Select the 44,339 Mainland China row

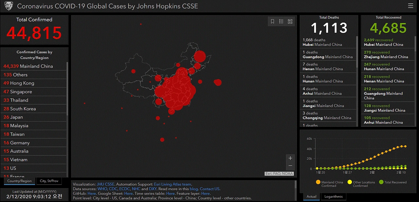pyautogui.click(x=34, y=66)
